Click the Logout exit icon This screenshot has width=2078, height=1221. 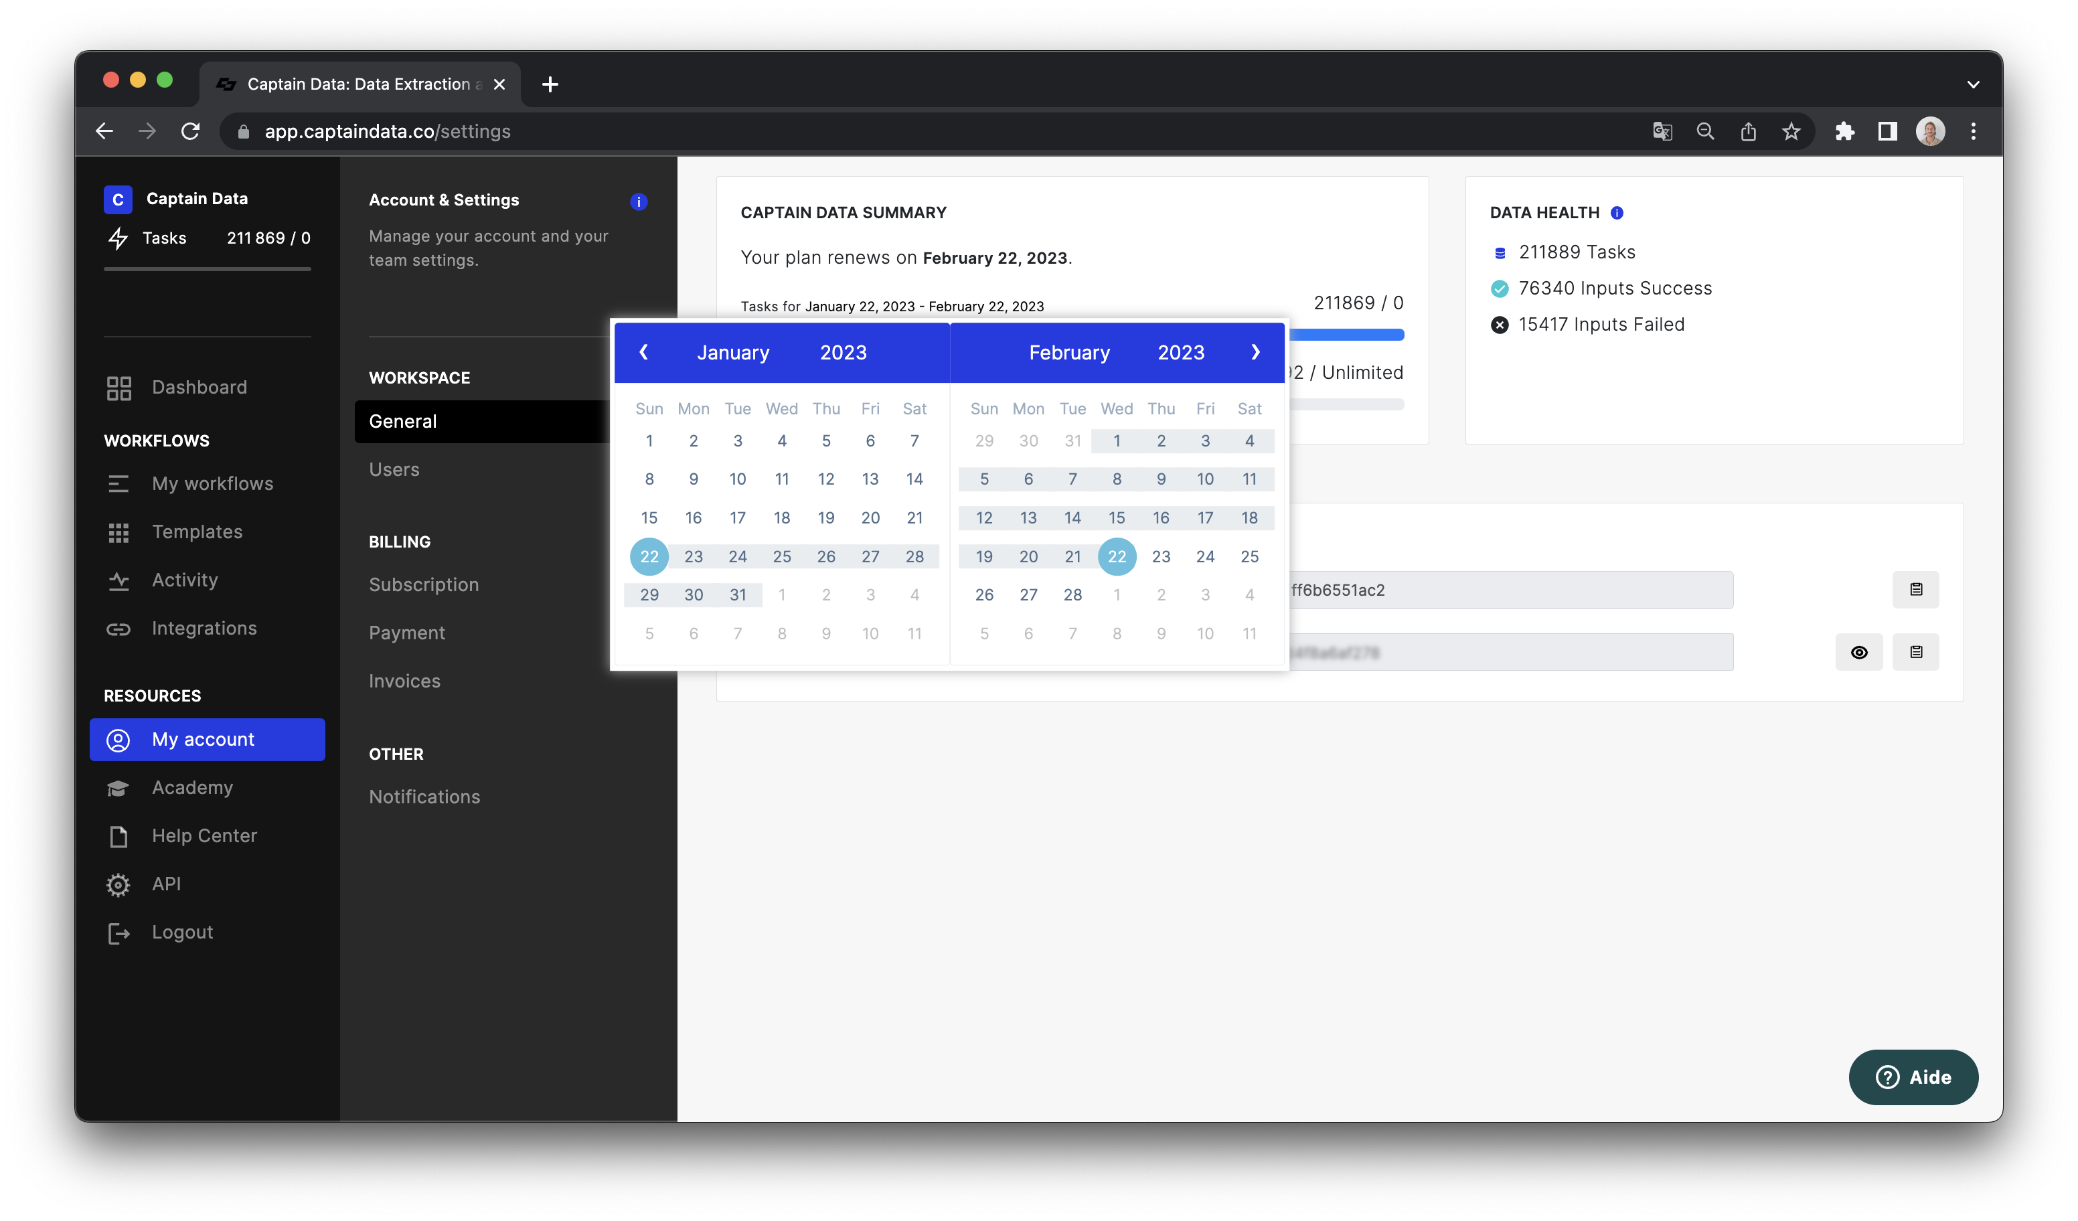118,932
